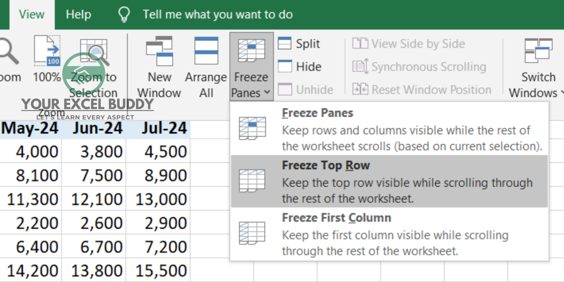
Task: Switch to the View tab
Action: pyautogui.click(x=32, y=14)
